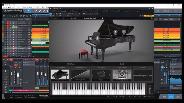Screen dimensions: 184x103
Task: Open the ソング menu
Action: [x=14, y=7]
